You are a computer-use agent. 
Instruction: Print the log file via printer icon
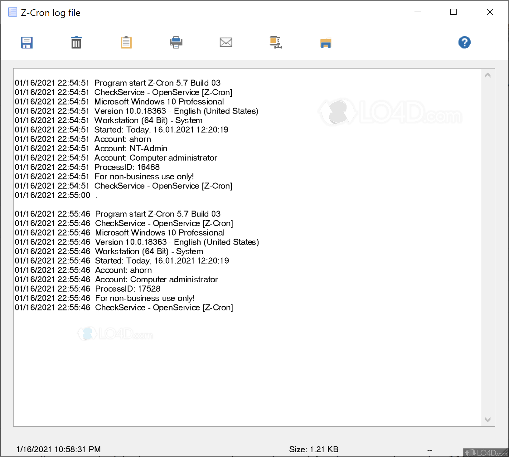[x=176, y=42]
